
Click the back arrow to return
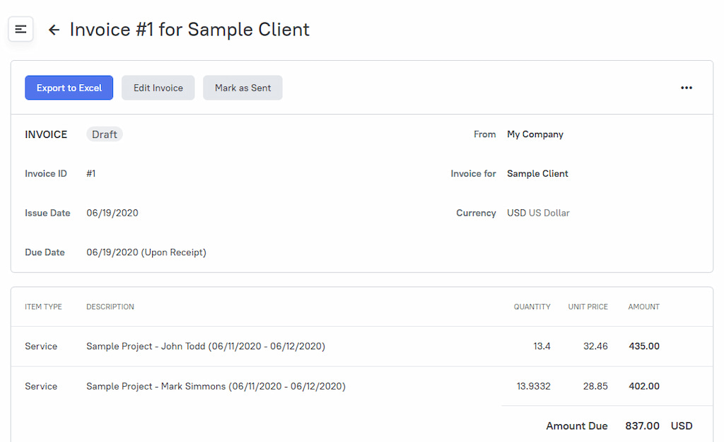pyautogui.click(x=54, y=30)
